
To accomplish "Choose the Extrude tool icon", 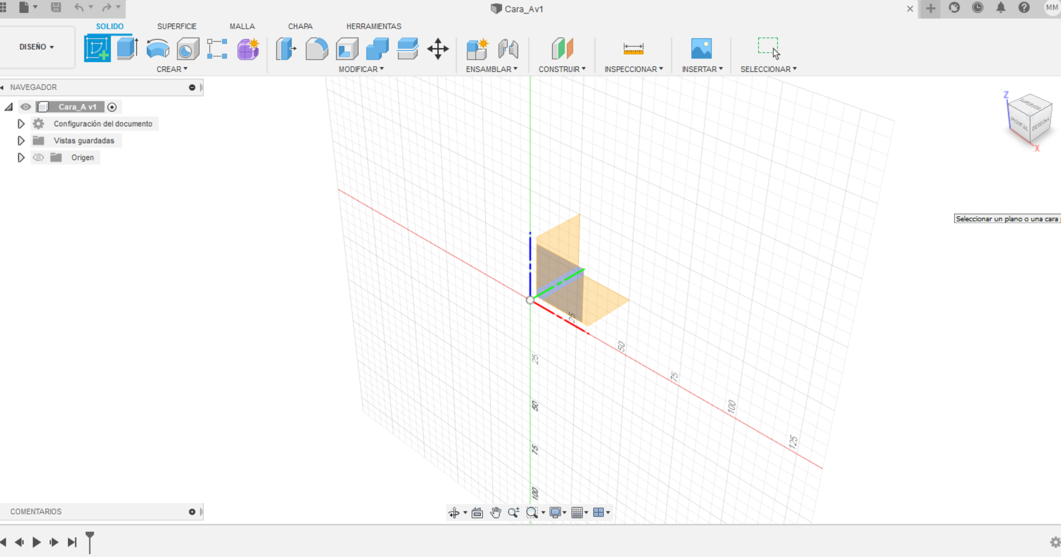I will [x=128, y=48].
